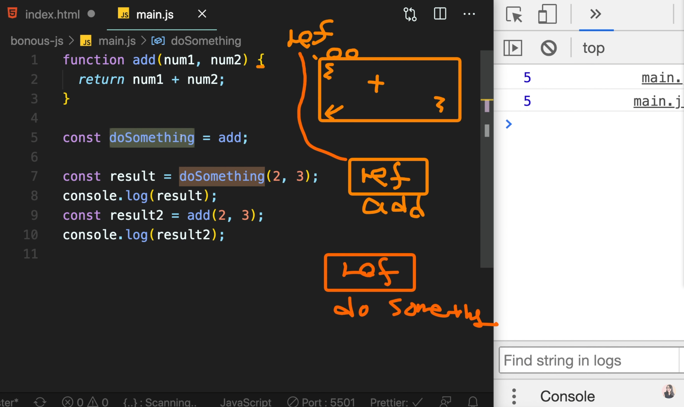This screenshot has width=684, height=407.
Task: Expand the doSomething breadcrumb symbol
Action: (x=206, y=41)
